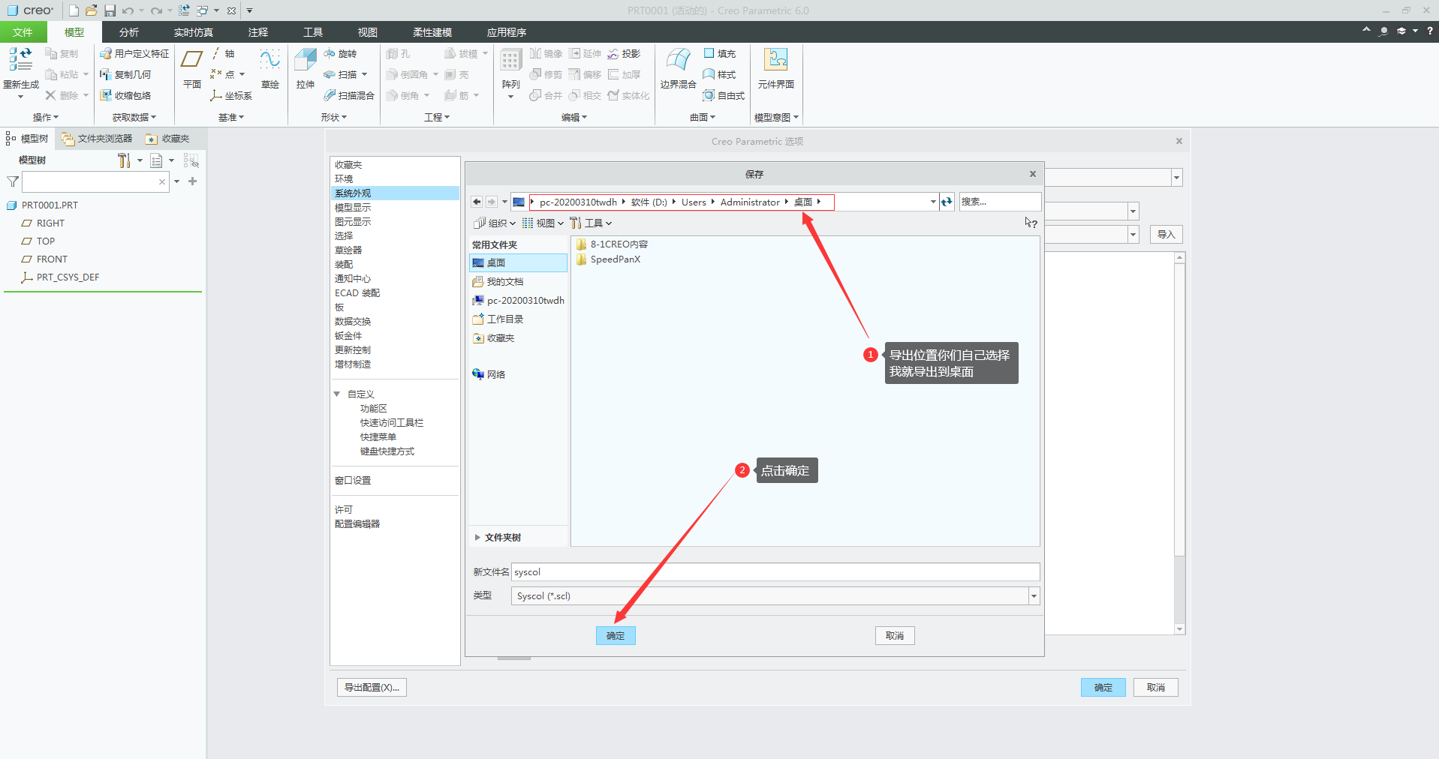Open the 类型 Syscol (*.scl) dropdown

pos(1034,596)
